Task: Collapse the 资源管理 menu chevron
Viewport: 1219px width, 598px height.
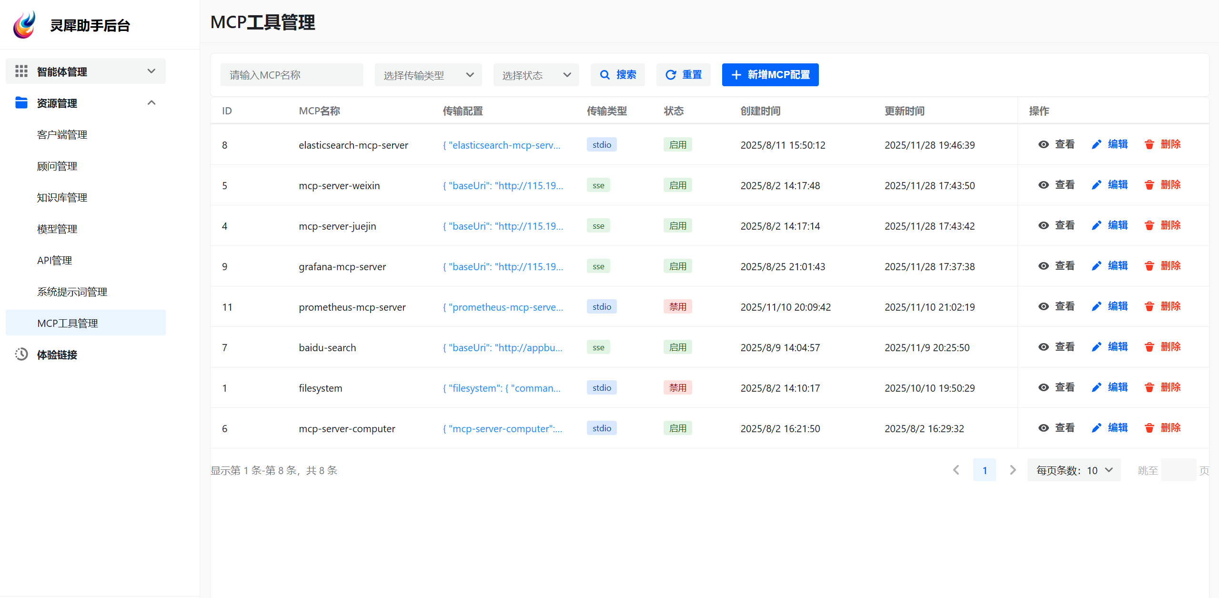Action: click(151, 103)
